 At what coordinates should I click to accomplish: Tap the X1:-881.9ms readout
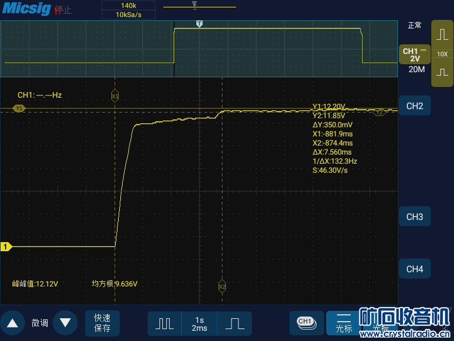[x=333, y=134]
